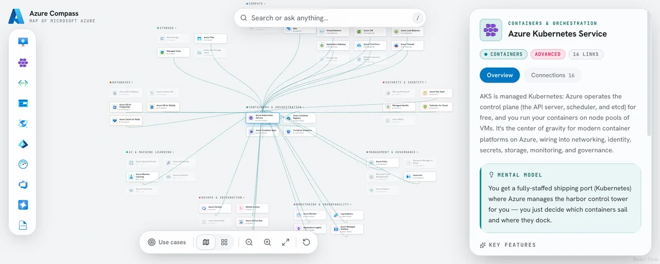The width and height of the screenshot is (660, 264).
Task: Select the Azure Service Bus node
Action: click(x=252, y=222)
